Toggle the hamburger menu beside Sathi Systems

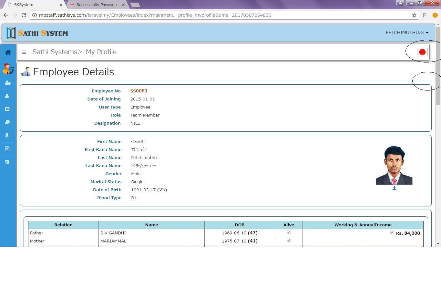coord(24,52)
